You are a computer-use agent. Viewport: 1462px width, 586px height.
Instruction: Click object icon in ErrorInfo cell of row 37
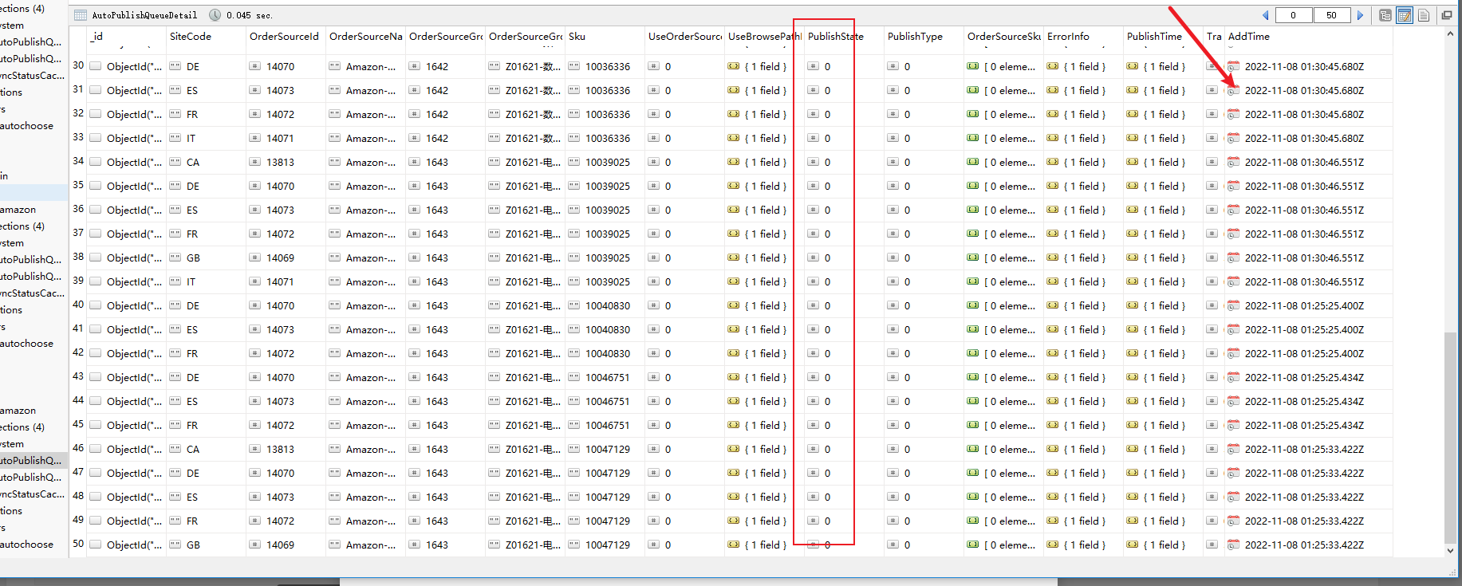click(x=1053, y=234)
